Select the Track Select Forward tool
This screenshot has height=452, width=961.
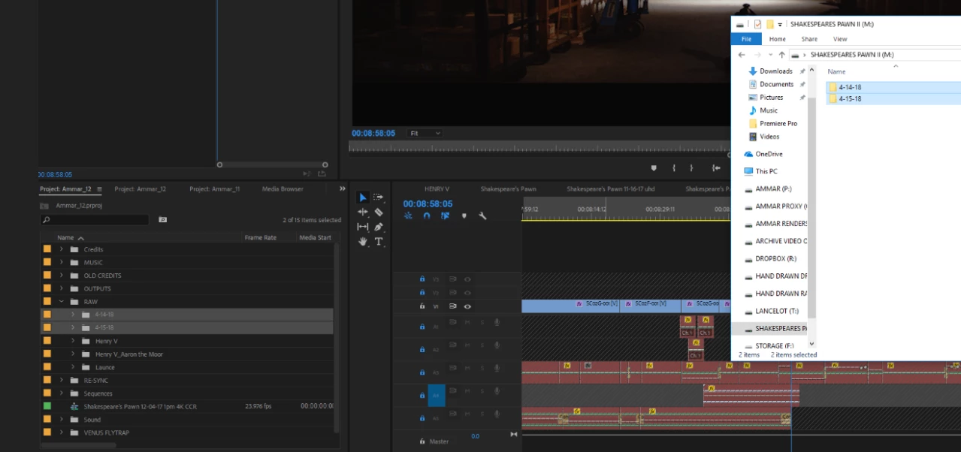click(x=379, y=197)
